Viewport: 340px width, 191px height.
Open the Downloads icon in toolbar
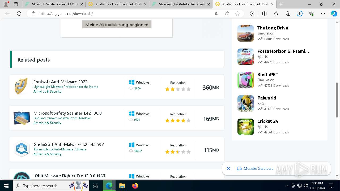[x=300, y=14]
